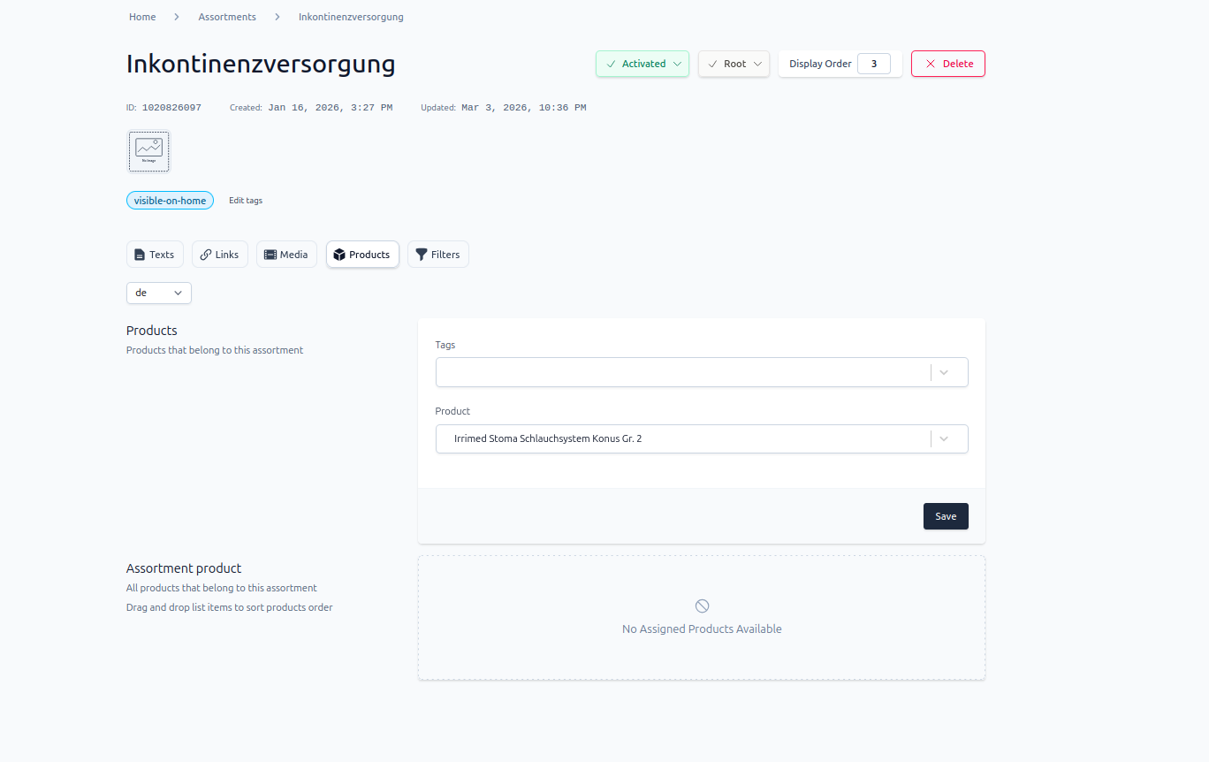Go to Home in breadcrumb

(142, 17)
